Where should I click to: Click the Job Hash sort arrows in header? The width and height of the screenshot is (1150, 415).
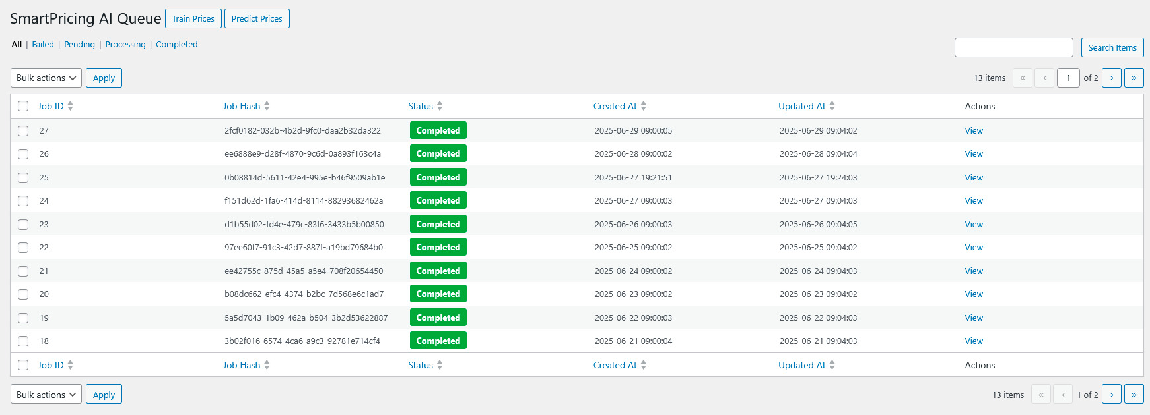267,106
